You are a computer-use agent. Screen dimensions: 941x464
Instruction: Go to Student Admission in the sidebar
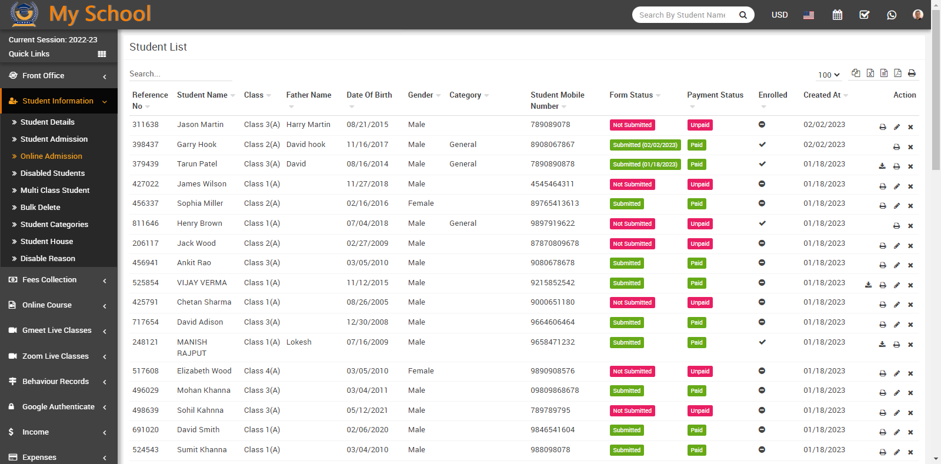point(54,139)
